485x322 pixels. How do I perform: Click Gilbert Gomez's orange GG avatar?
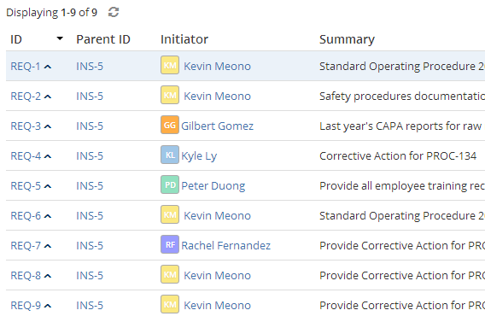pyautogui.click(x=170, y=125)
